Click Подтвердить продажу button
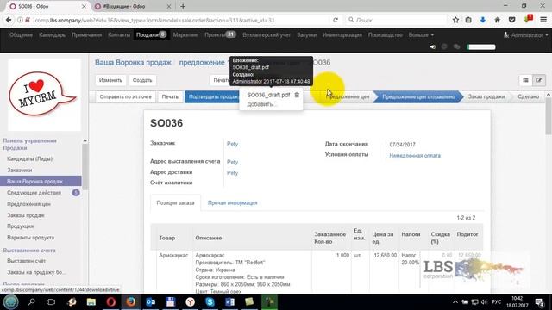This screenshot has height=310, width=552. (213, 96)
